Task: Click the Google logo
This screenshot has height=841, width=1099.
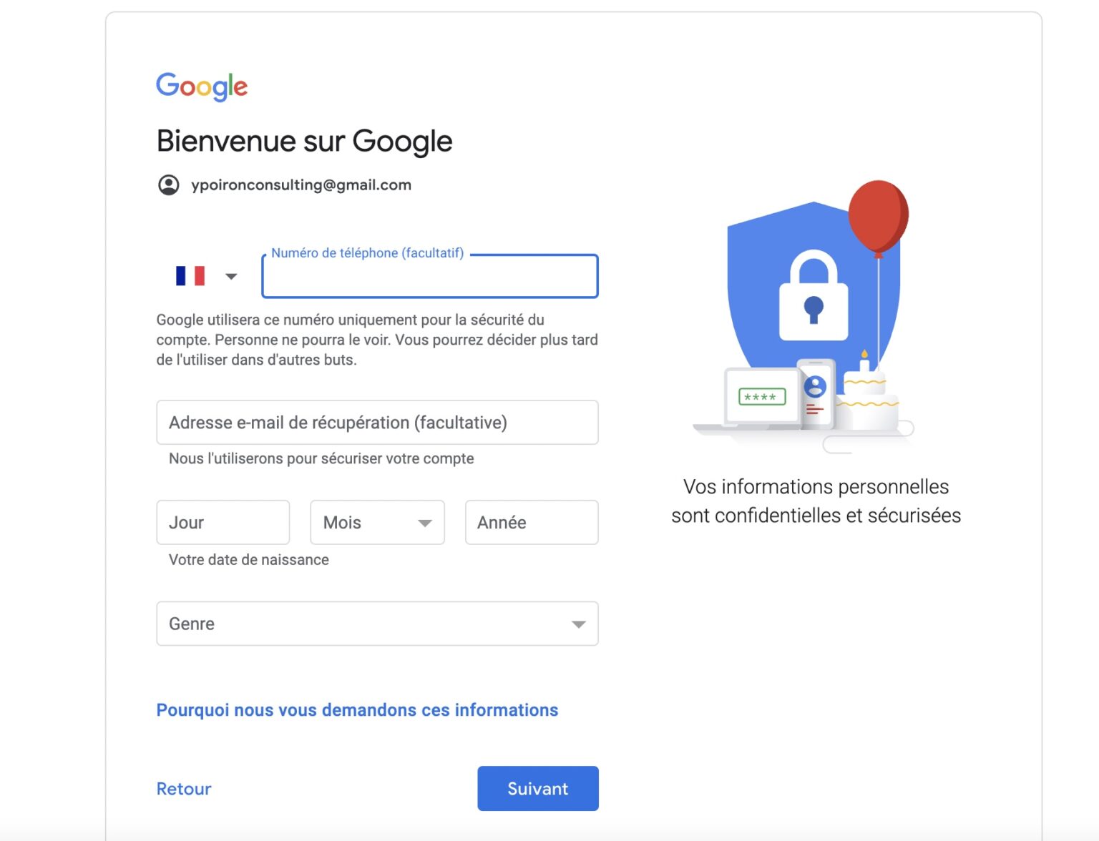Action: (201, 85)
